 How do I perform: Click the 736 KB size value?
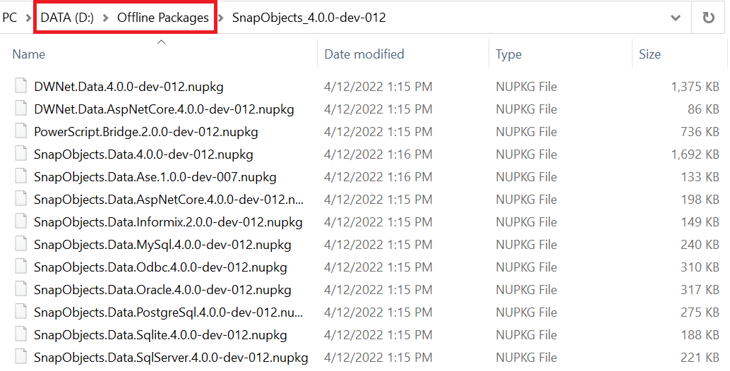point(700,132)
